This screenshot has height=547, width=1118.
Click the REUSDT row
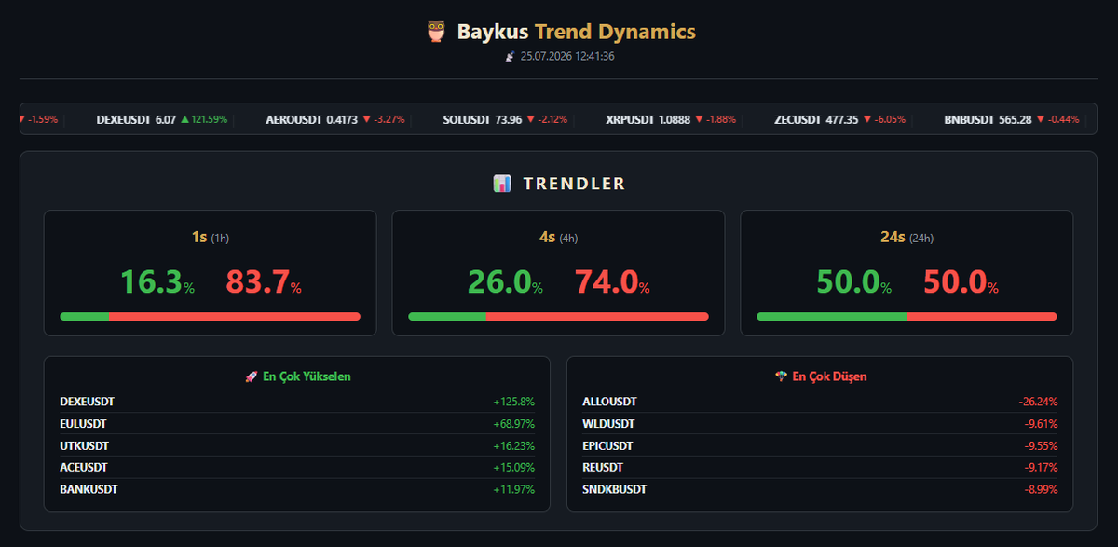820,467
